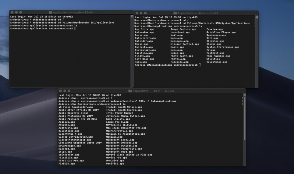The height and width of the screenshot is (174, 294).
Task: Close the top-left Terminal window
Action: 12,12
